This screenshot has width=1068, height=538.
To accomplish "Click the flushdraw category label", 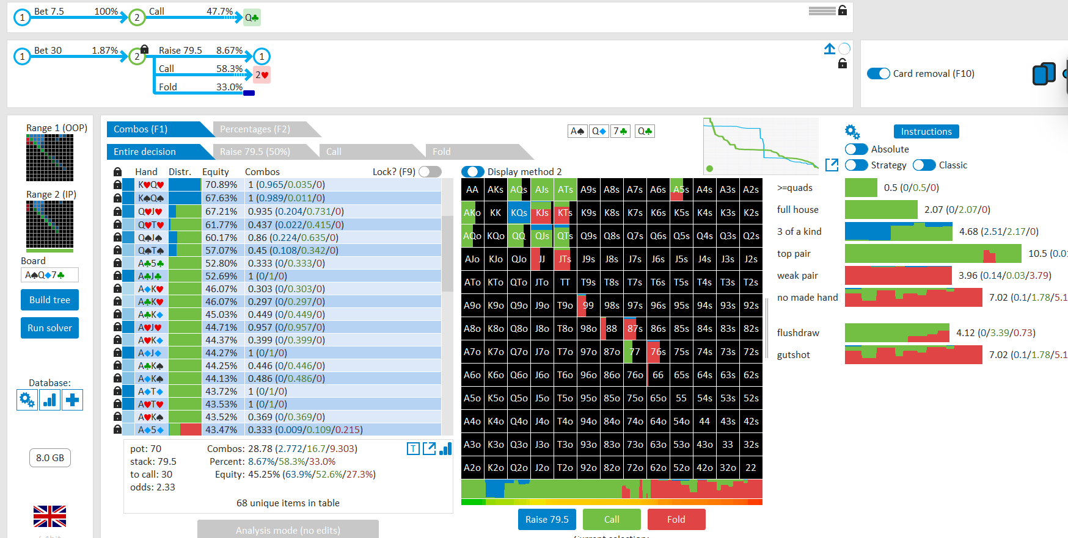I will [798, 333].
